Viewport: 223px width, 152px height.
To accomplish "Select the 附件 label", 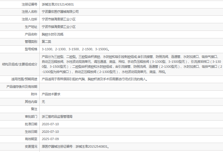I will pos(34,94).
